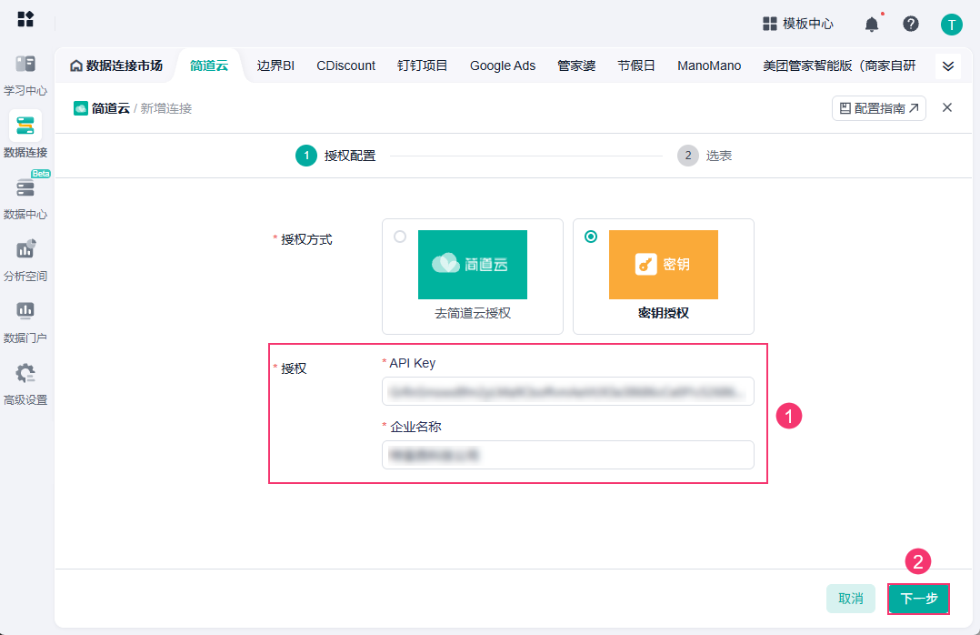This screenshot has width=980, height=635.
Task: Go to 学习中心 in sidebar
Action: click(x=25, y=76)
